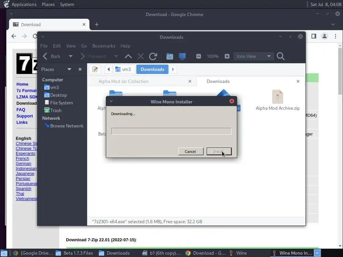The width and height of the screenshot is (343, 257).
Task: Click the Chrome page vertical scrollbar
Action: pos(340,71)
